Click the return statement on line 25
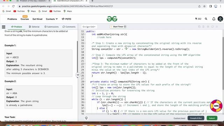Image resolution: width=224 pixels, height=126 pixels. (119, 73)
